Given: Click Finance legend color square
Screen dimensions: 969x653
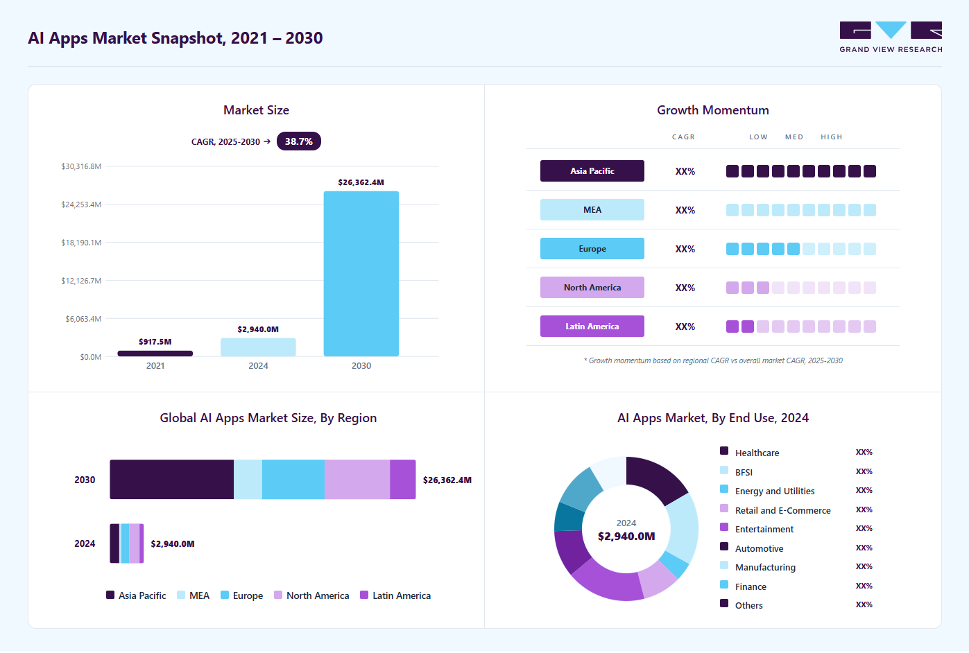Looking at the screenshot, I should 724,584.
